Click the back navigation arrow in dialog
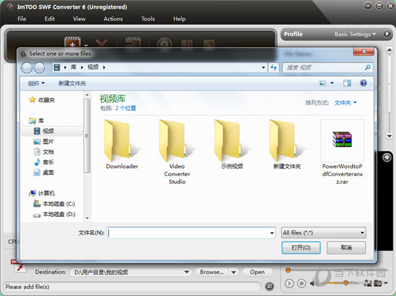 pos(26,68)
